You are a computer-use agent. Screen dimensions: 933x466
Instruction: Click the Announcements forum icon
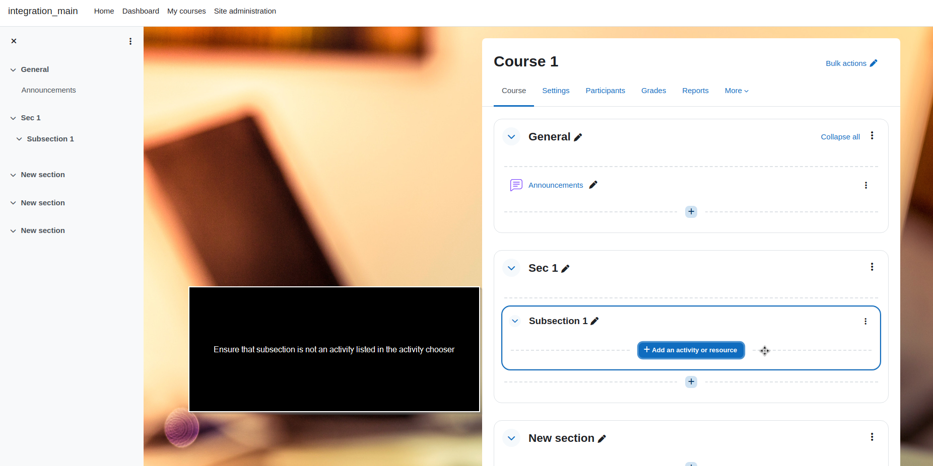516,185
